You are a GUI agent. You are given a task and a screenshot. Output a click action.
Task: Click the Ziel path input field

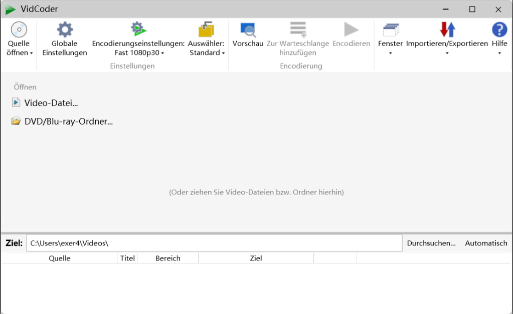214,243
